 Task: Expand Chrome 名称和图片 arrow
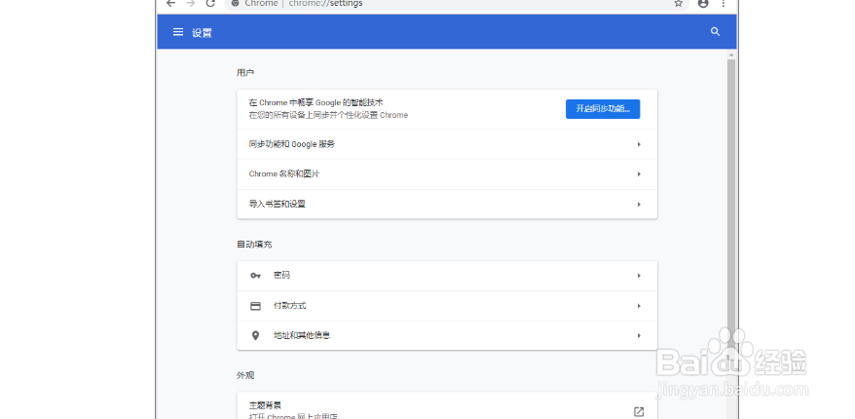(x=639, y=174)
